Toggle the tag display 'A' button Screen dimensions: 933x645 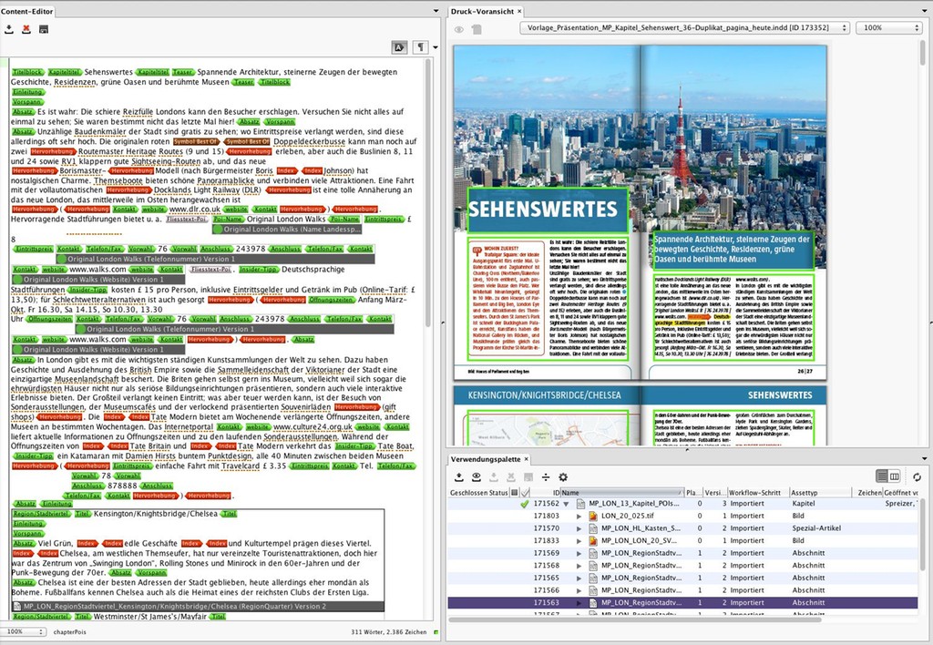point(399,46)
